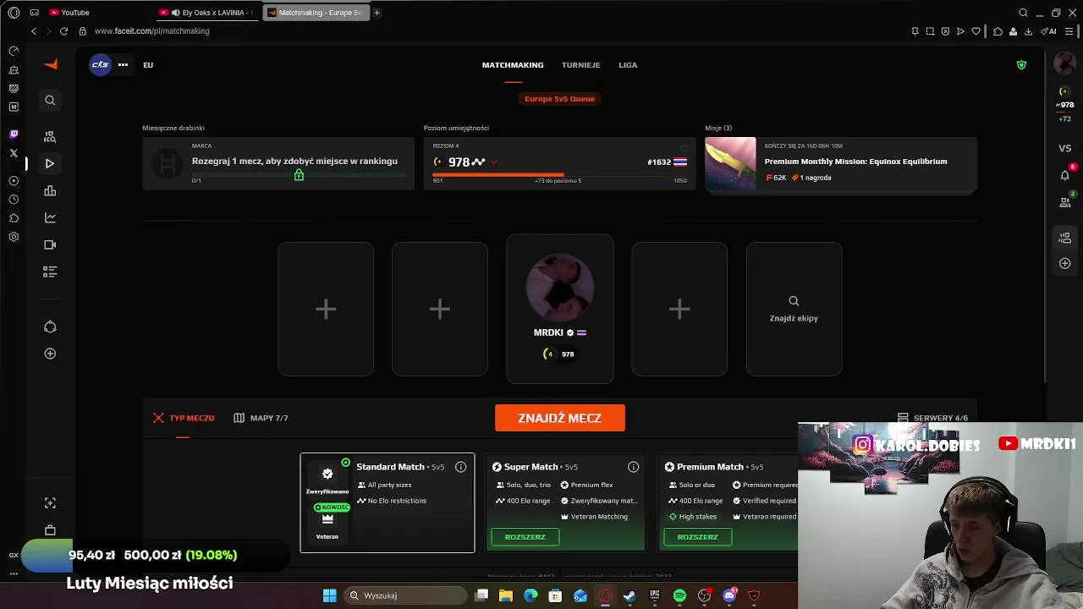
Task: Open the EU region selector
Action: coord(148,65)
